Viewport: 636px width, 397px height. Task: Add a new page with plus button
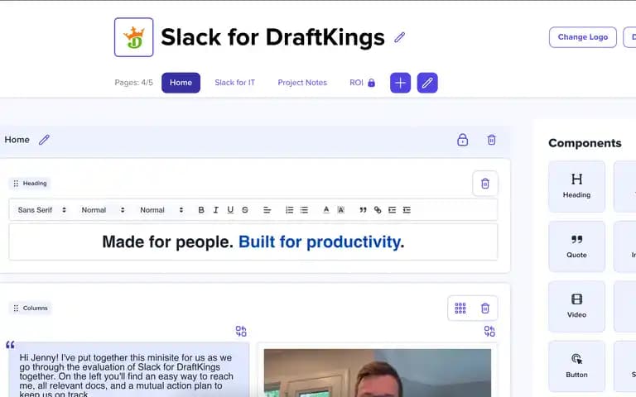pyautogui.click(x=400, y=83)
